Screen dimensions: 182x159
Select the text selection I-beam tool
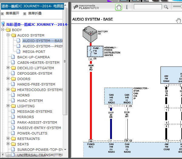[x=127, y=7]
